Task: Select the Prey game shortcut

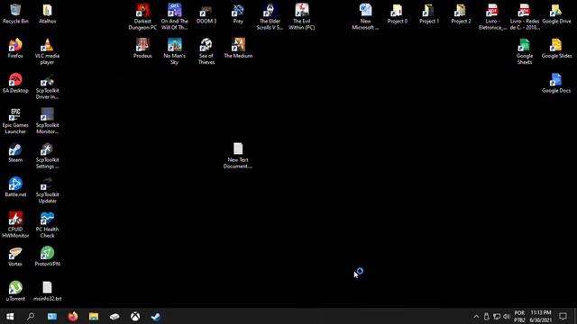Action: point(238,14)
